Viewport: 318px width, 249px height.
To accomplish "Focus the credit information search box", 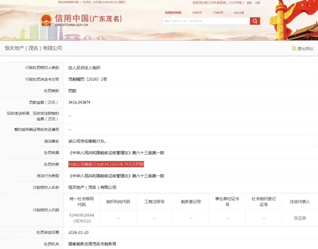I will point(206,21).
